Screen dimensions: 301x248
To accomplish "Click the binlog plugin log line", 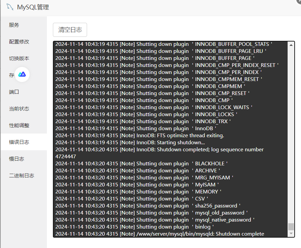I will [x=135, y=227].
